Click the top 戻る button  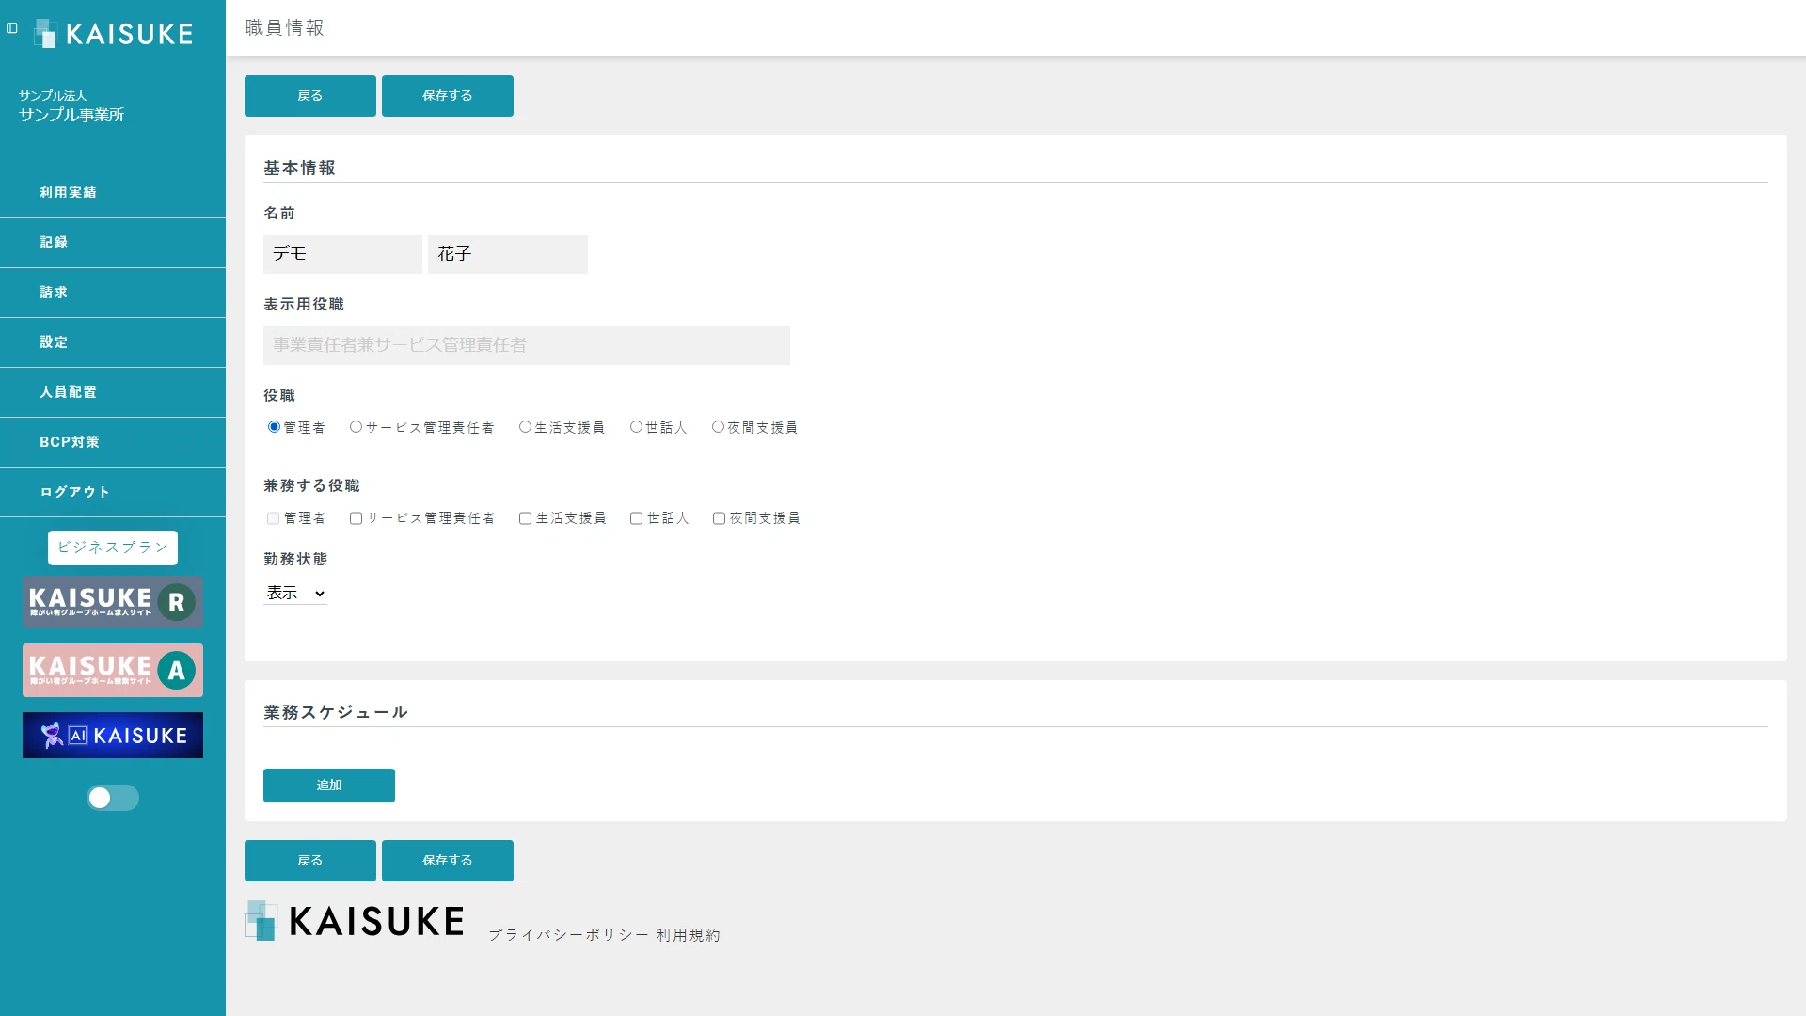point(310,96)
